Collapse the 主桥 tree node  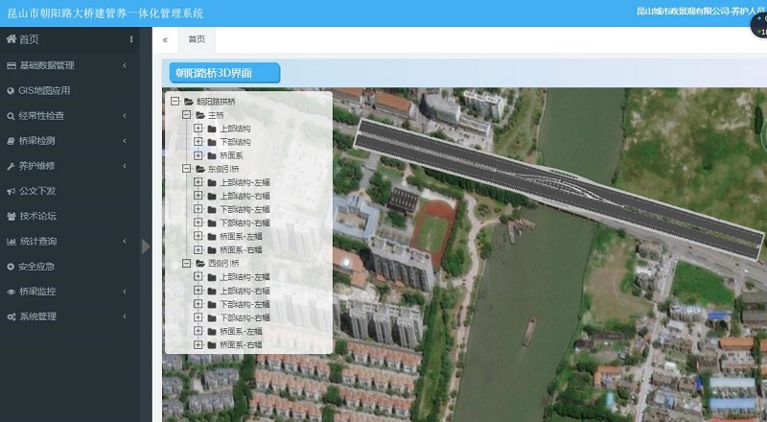(x=186, y=114)
